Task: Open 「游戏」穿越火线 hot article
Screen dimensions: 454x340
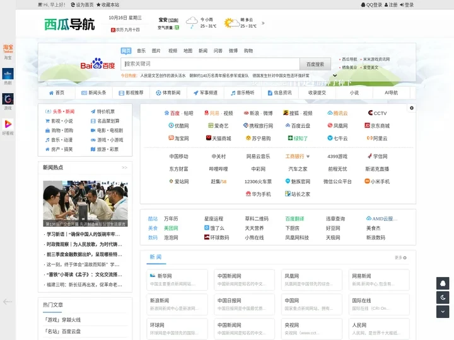Action: click(62, 320)
